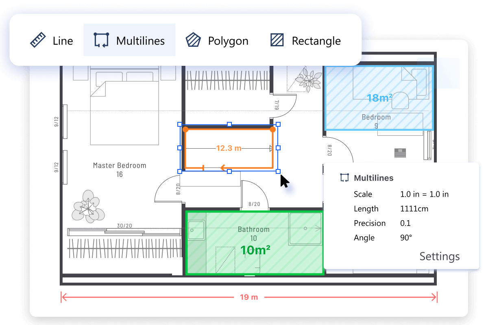The image size is (488, 325).
Task: Click the Angle value 90°
Action: [406, 238]
